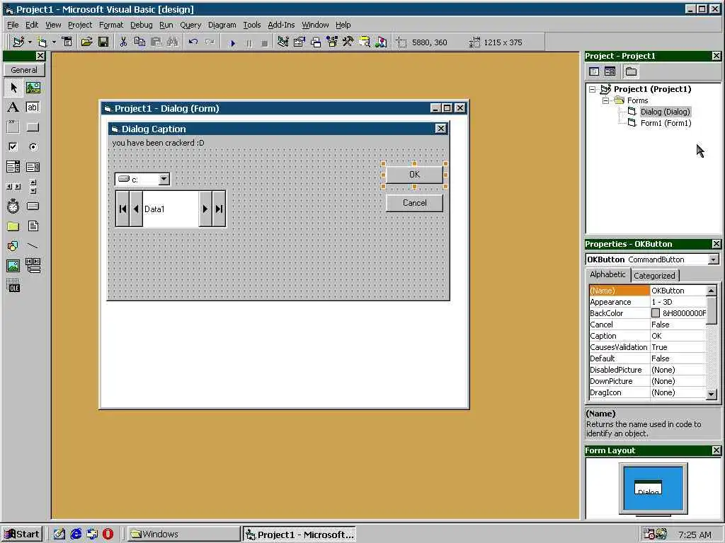The image size is (725, 543).
Task: Click the Cut scissors icon
Action: pyautogui.click(x=123, y=42)
